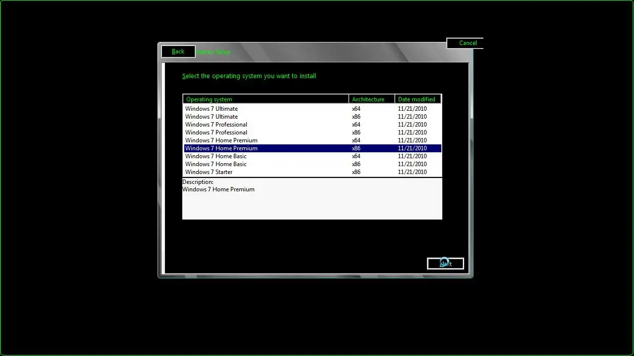Click the x64 cell for Windows 7 Home Basic
This screenshot has height=356, width=634.
point(356,156)
